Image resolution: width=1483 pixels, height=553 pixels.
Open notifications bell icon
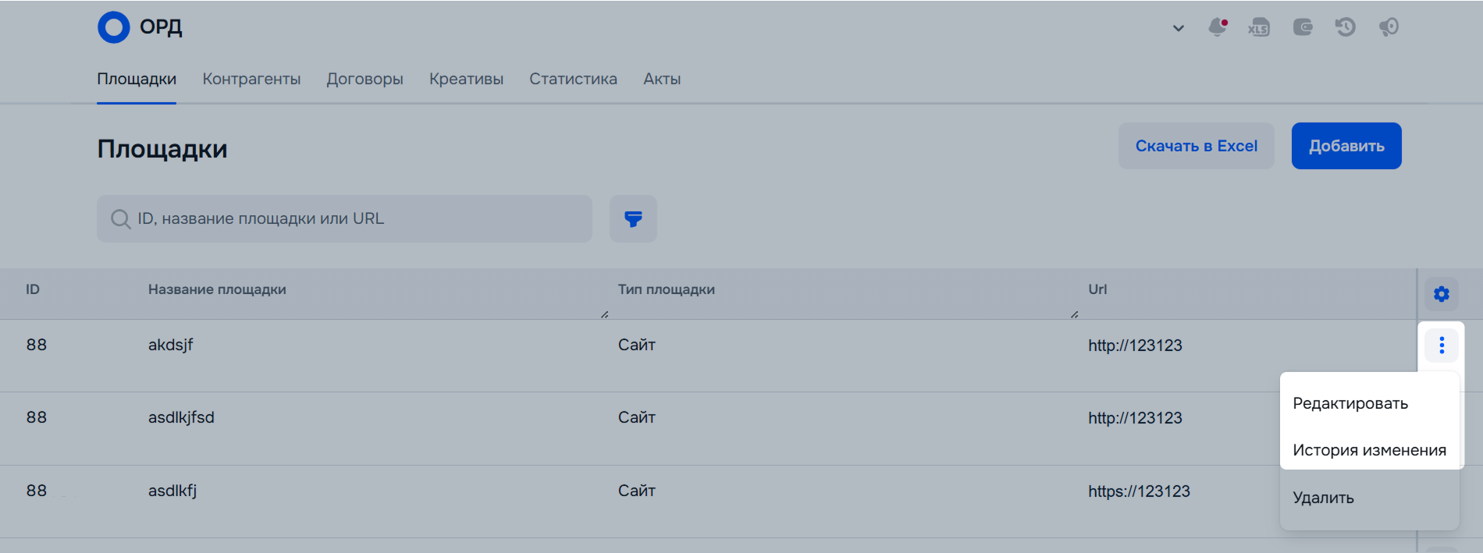click(1218, 27)
